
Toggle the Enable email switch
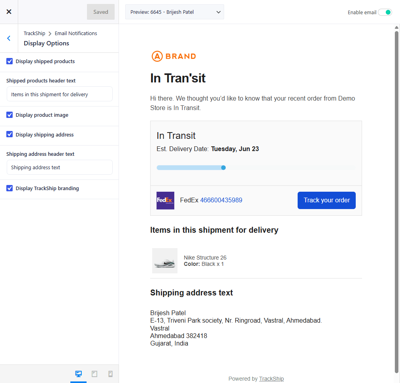coord(385,12)
